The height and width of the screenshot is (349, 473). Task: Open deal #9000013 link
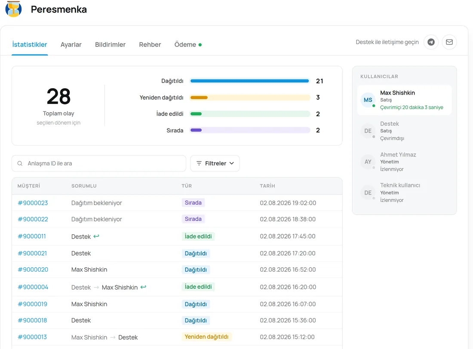pos(32,337)
